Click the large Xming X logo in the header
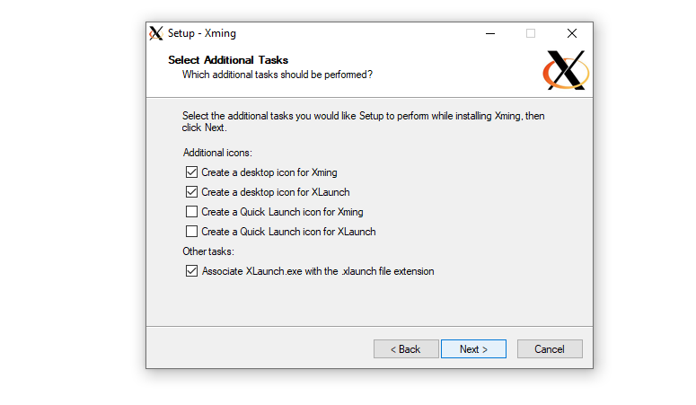Viewport: 696px width, 405px height. [566, 70]
